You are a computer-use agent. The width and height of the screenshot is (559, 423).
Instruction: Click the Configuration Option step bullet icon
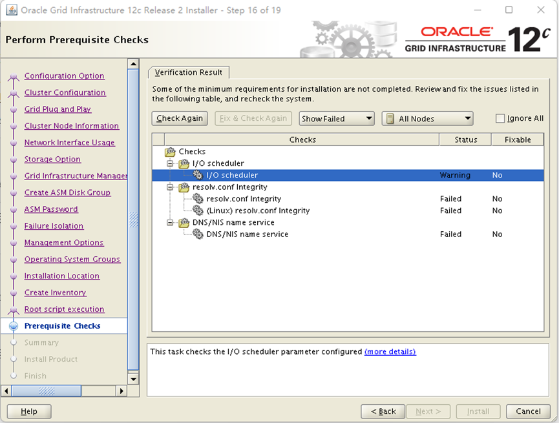click(x=14, y=76)
